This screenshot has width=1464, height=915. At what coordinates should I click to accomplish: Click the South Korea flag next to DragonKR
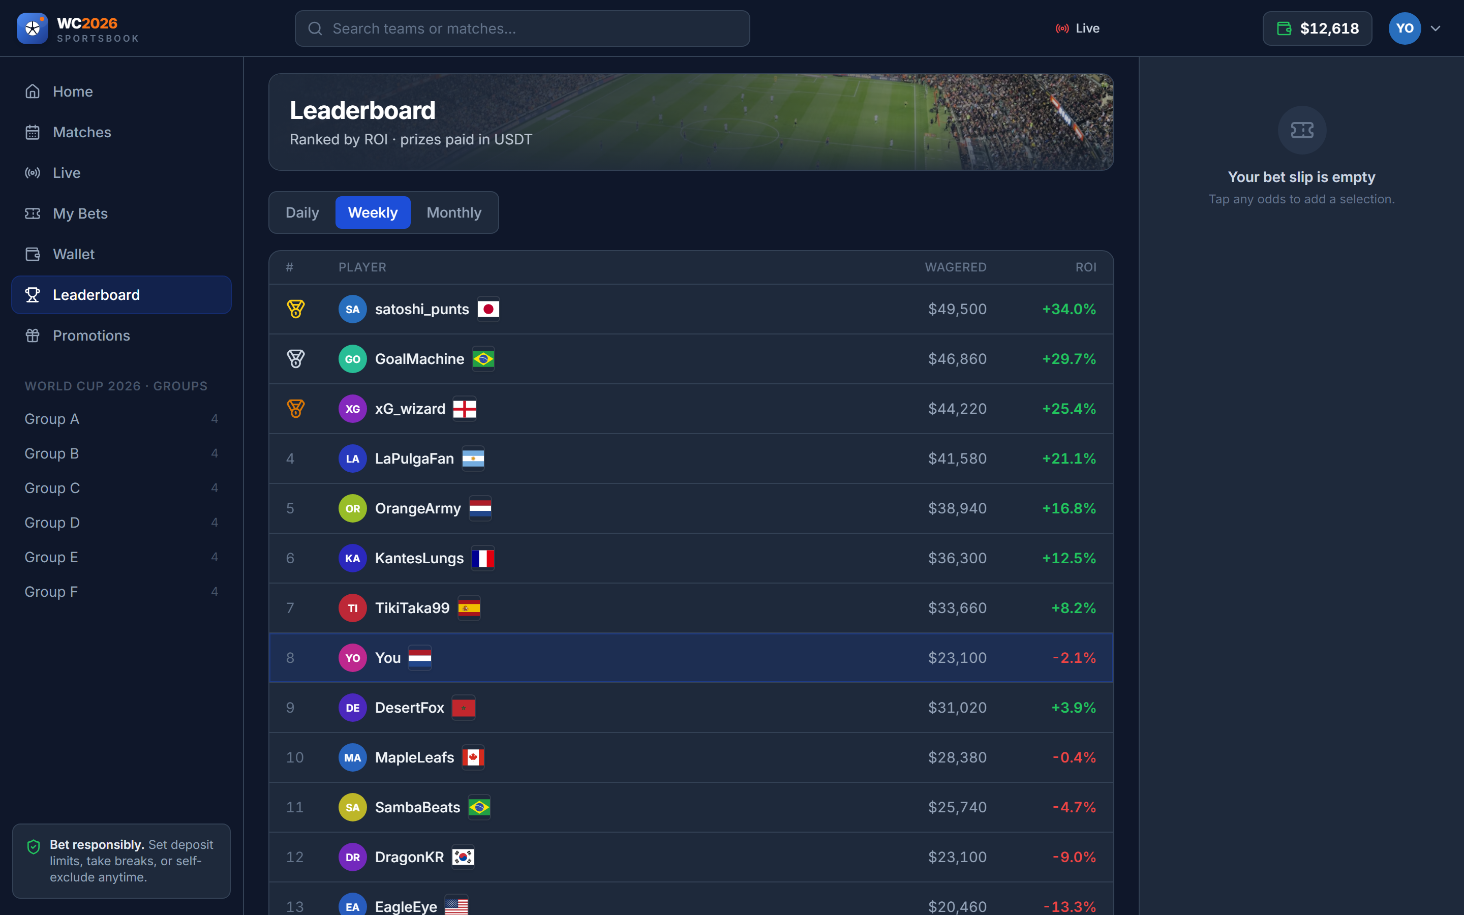464,857
